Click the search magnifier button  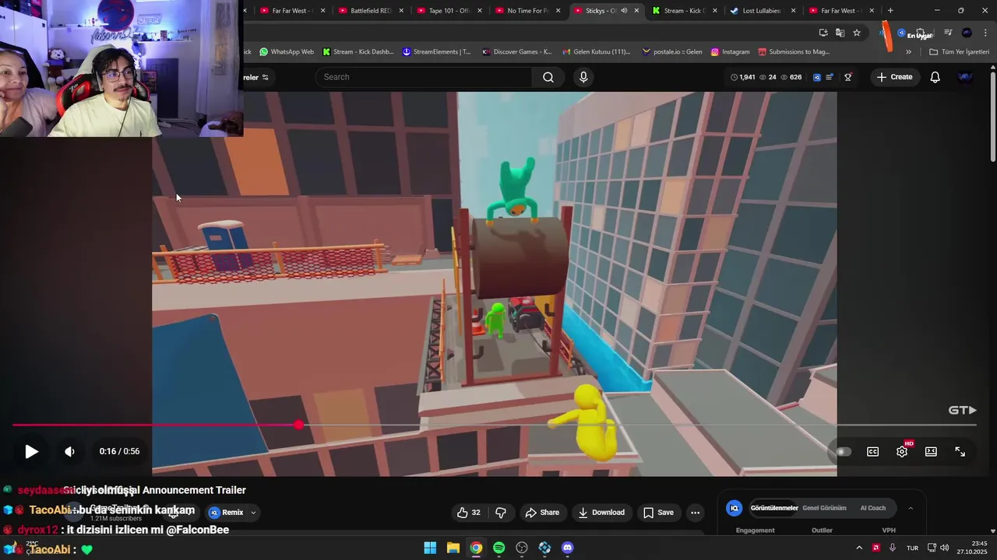pyautogui.click(x=548, y=77)
